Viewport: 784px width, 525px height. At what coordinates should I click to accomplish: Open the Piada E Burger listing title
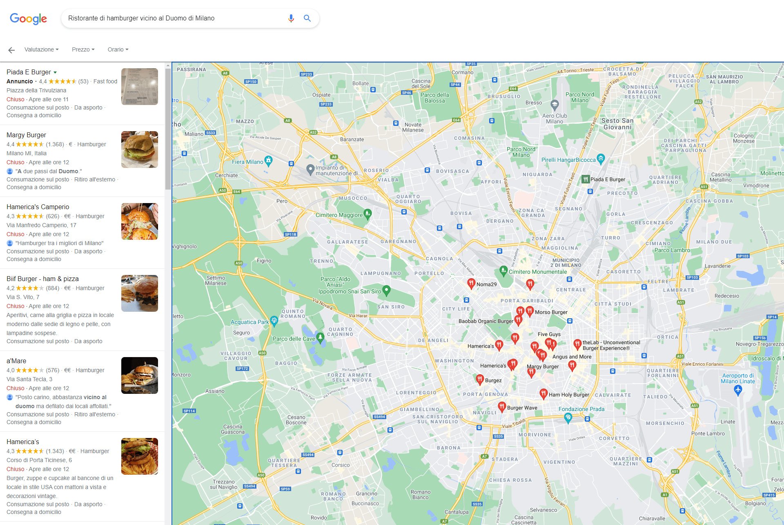coord(29,72)
